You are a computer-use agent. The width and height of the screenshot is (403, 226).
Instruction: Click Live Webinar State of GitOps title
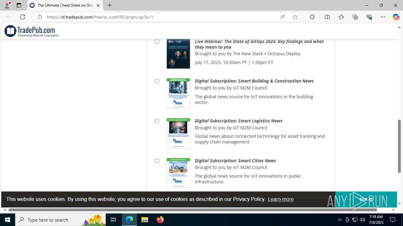tap(259, 44)
